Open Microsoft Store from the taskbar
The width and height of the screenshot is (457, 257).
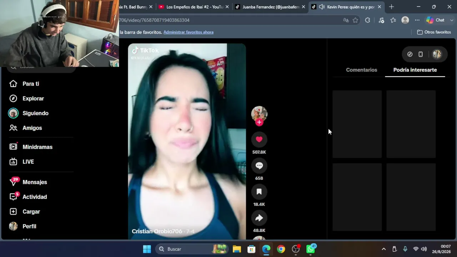(x=251, y=249)
